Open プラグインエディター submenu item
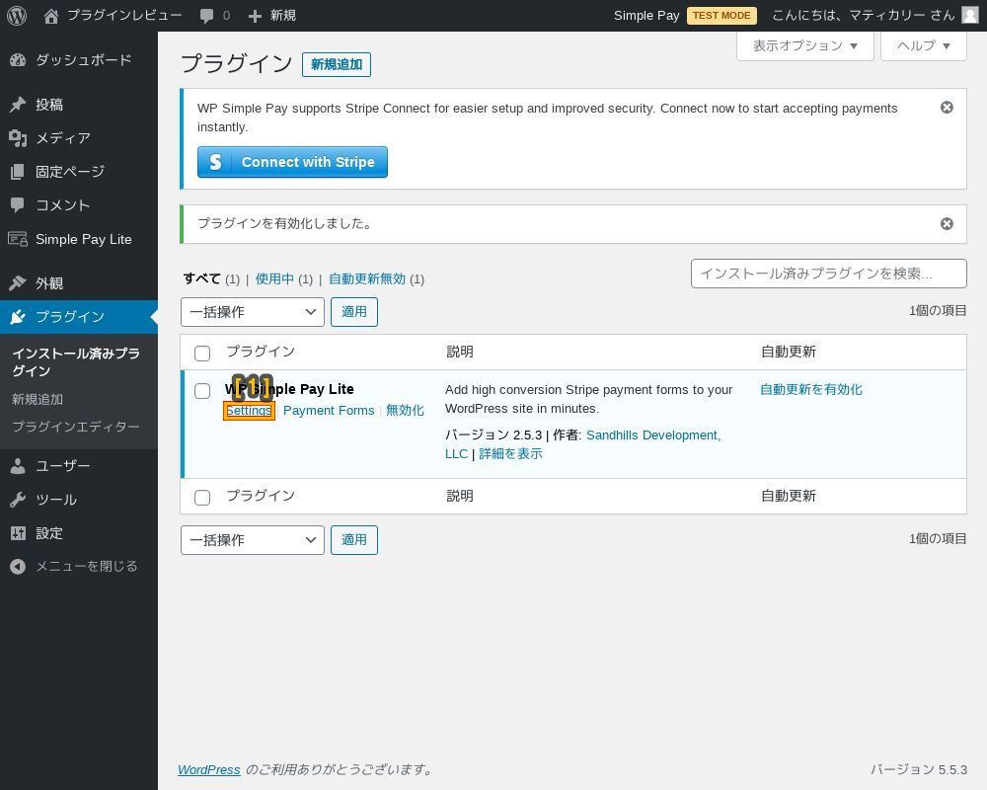The width and height of the screenshot is (987, 790). [76, 427]
